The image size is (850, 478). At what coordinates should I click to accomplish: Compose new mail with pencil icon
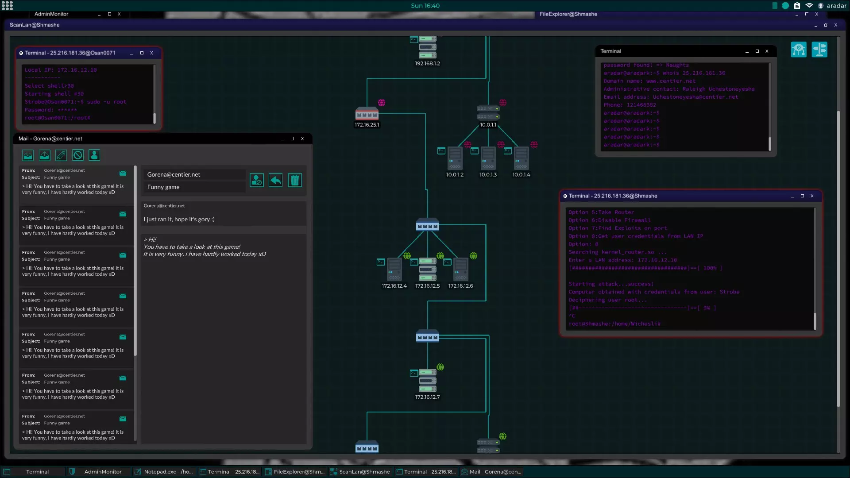61,155
